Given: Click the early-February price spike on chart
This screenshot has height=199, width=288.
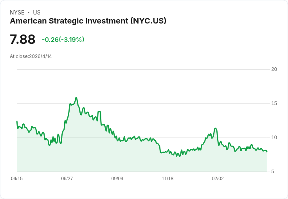Looking at the screenshot, I should (x=216, y=128).
